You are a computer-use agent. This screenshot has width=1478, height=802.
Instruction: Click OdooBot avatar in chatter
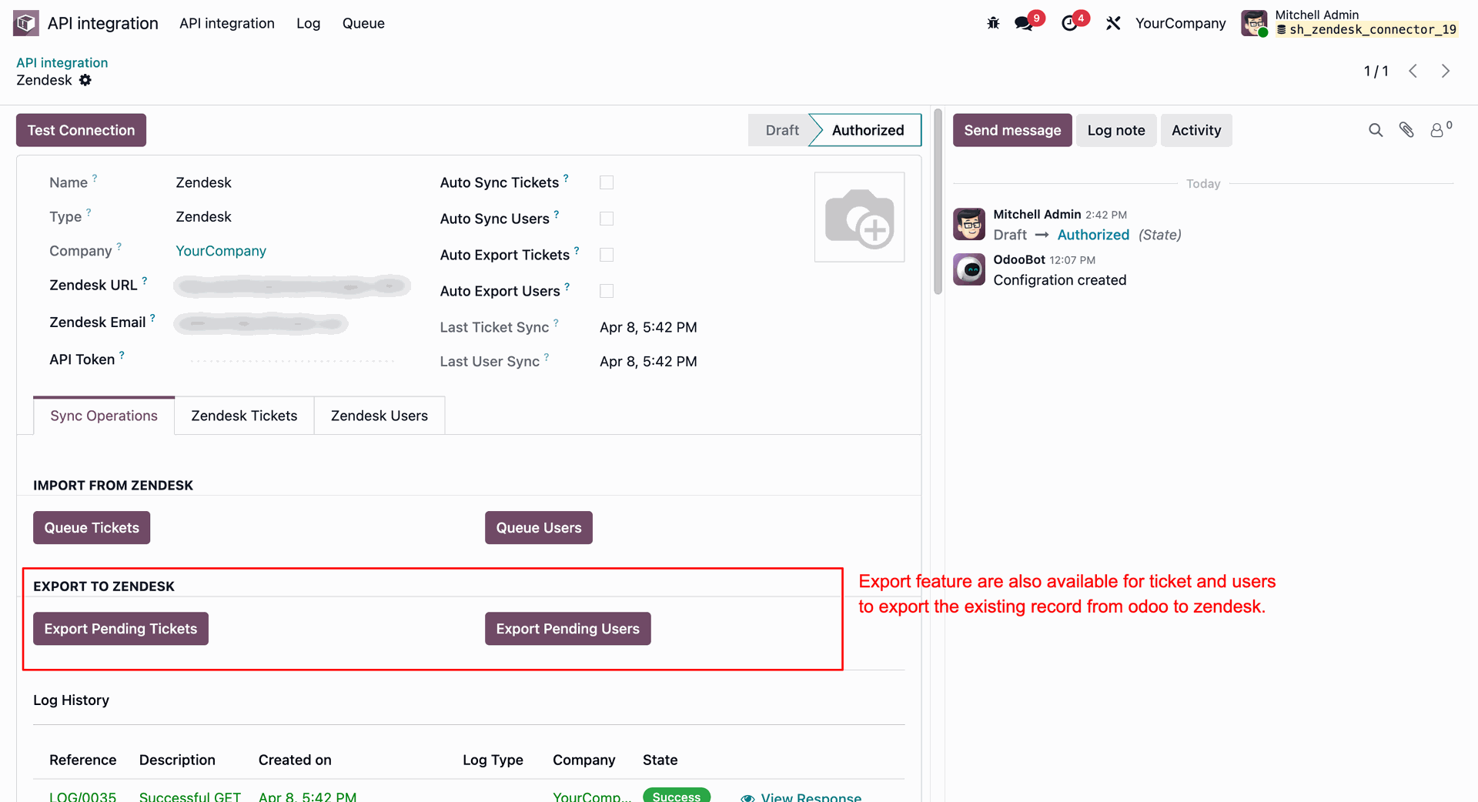click(969, 269)
